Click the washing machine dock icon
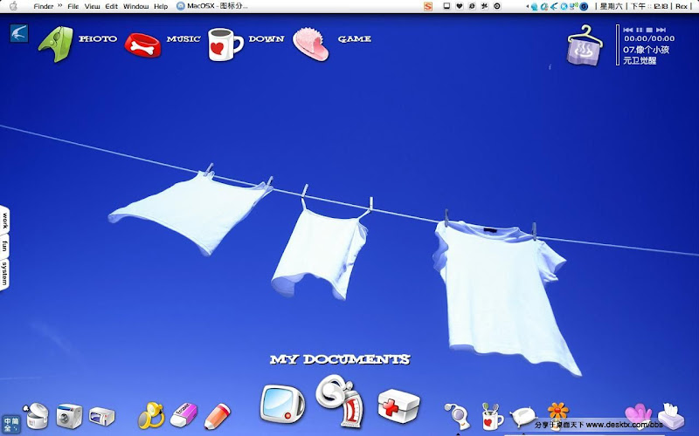The width and height of the screenshot is (699, 436). pyautogui.click(x=71, y=415)
